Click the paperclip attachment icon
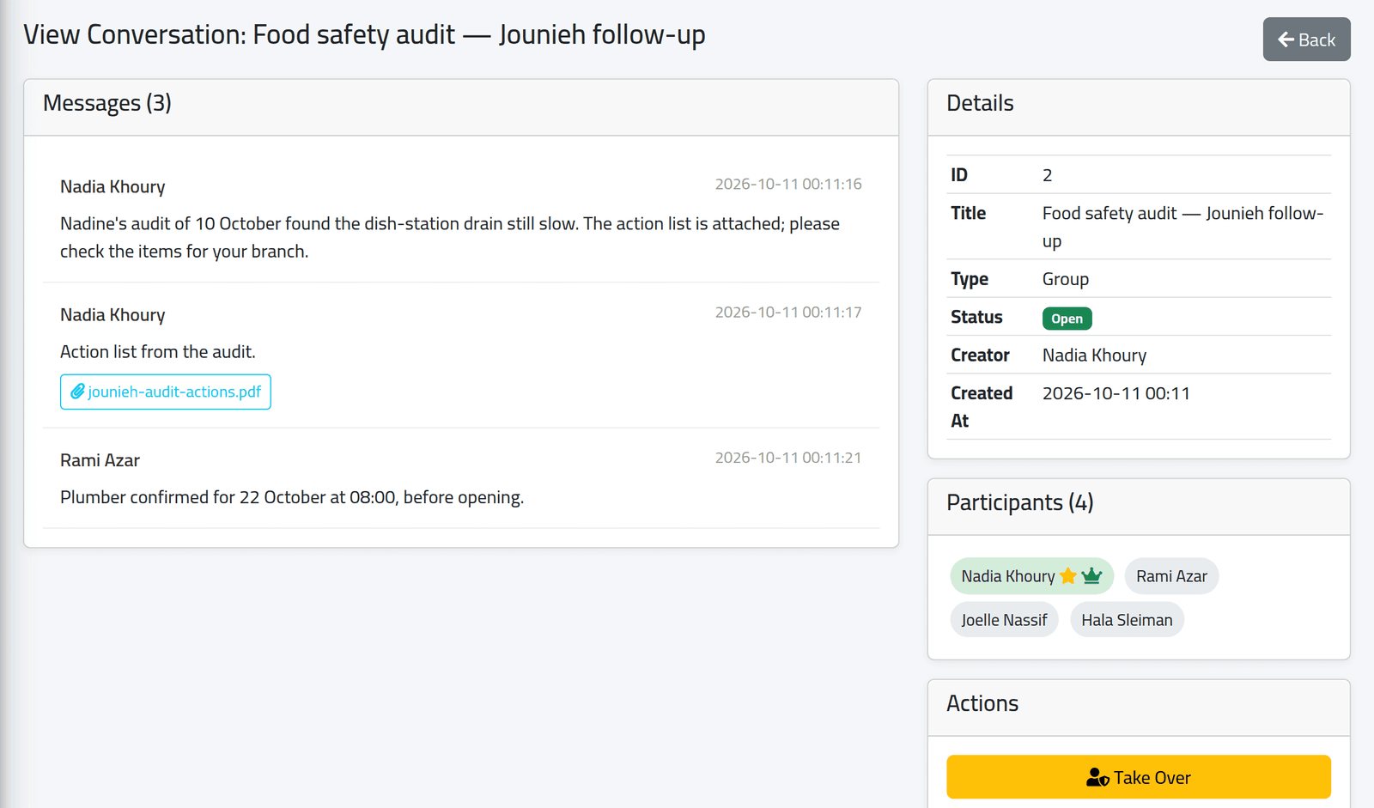The width and height of the screenshot is (1374, 808). [77, 392]
